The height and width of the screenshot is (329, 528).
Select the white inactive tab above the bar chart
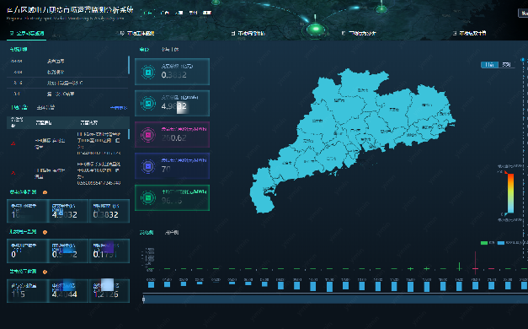pos(172,233)
